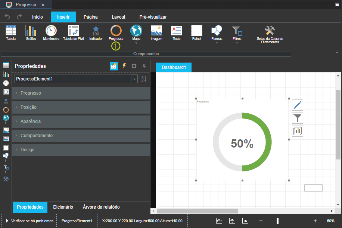Image resolution: width=342 pixels, height=228 pixels.
Task: Click the undo arrow
Action: (7, 17)
